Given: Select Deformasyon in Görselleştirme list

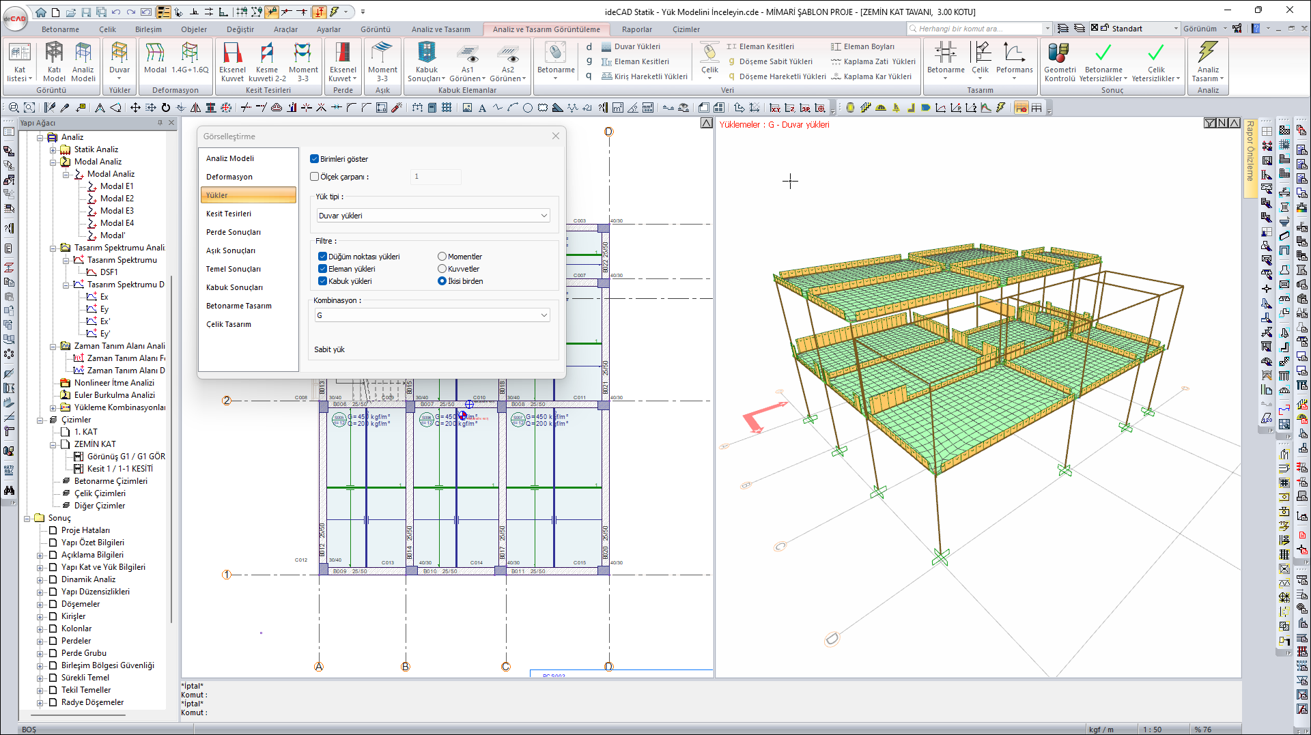Looking at the screenshot, I should pyautogui.click(x=229, y=177).
